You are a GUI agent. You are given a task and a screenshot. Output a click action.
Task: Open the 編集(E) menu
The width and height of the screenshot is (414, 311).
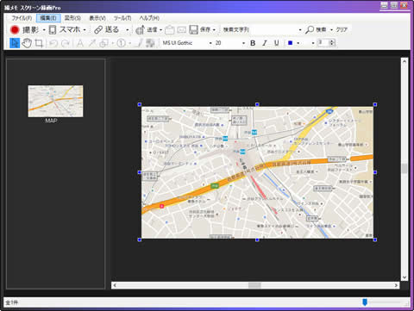(48, 18)
